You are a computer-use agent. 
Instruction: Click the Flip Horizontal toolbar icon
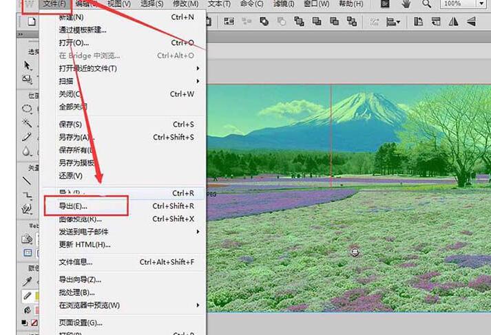[x=453, y=21]
